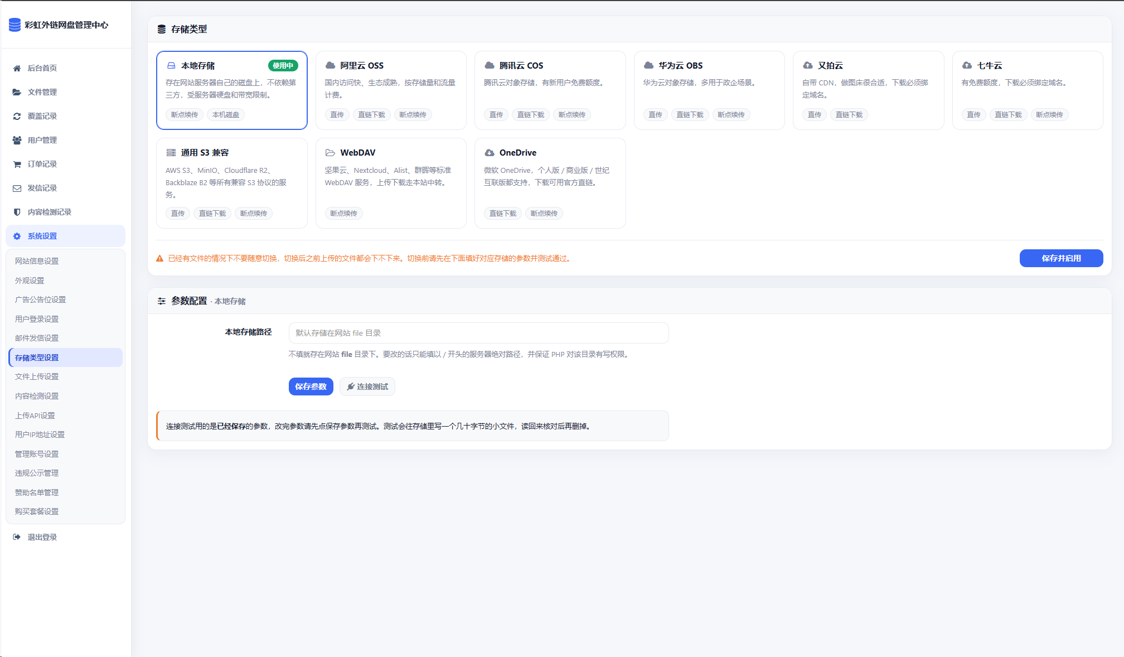The height and width of the screenshot is (657, 1124).
Task: Choose 七牛云 storage type
Action: click(x=1028, y=90)
